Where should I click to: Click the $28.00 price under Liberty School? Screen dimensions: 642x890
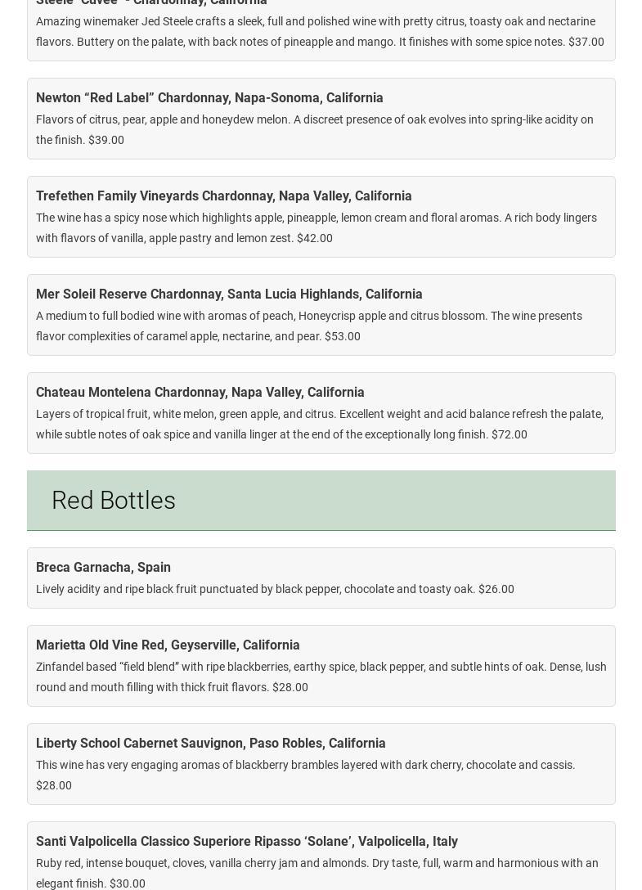point(54,785)
